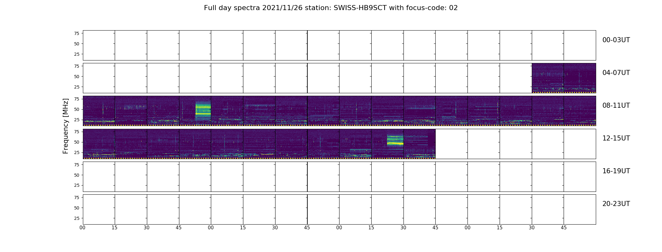Click the station name SWISS-HB9SCT in the title
Viewport: 662px width, 252px height.
coord(360,8)
